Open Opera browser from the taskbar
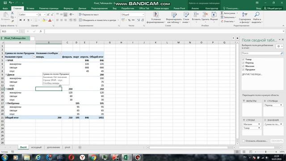The height and width of the screenshot is (161, 286). [71, 157]
